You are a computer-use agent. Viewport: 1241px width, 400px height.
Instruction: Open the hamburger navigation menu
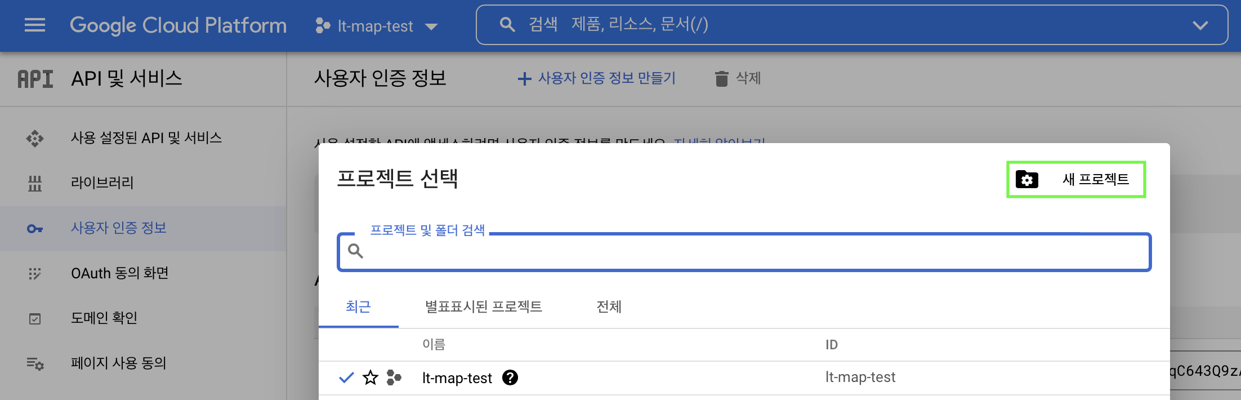(35, 25)
